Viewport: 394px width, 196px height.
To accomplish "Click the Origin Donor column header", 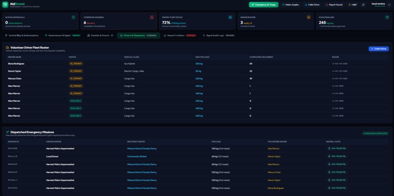I will tap(52, 141).
